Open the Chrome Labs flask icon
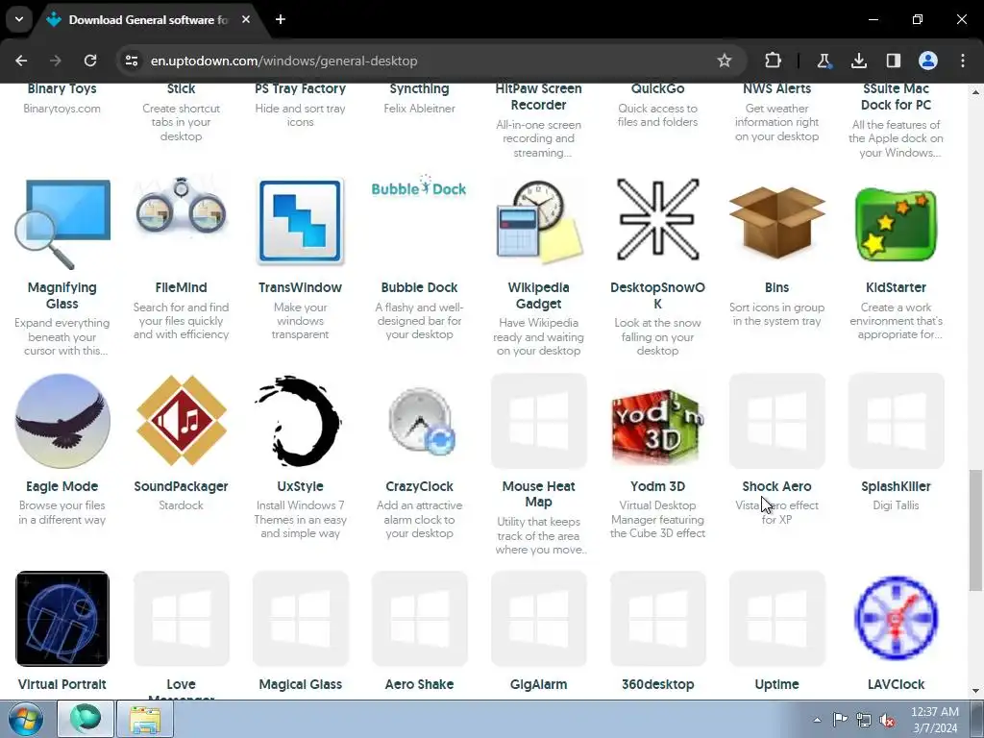The width and height of the screenshot is (984, 738). click(824, 61)
